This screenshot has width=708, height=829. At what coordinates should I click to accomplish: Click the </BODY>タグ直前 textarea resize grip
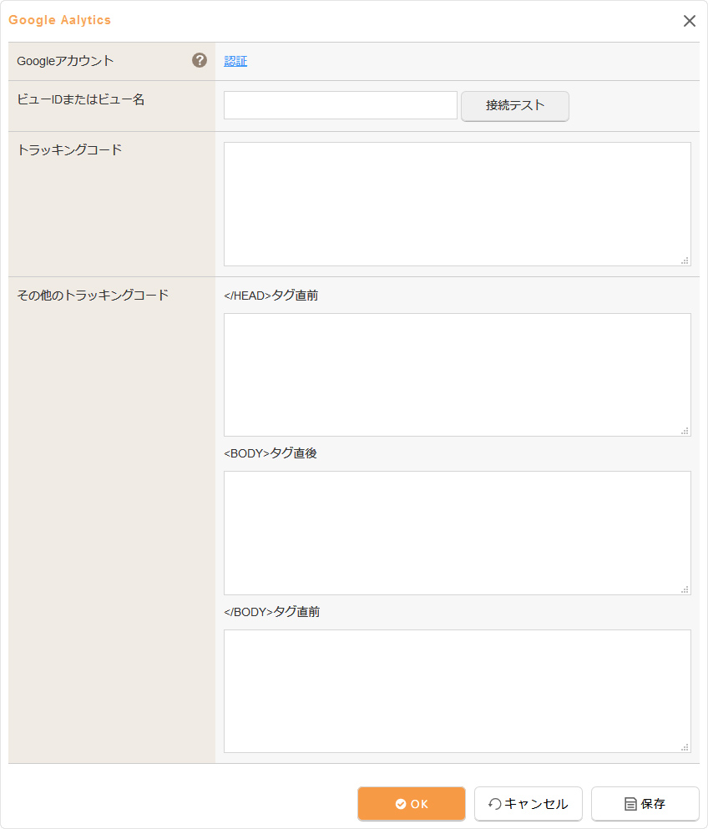coord(685,747)
